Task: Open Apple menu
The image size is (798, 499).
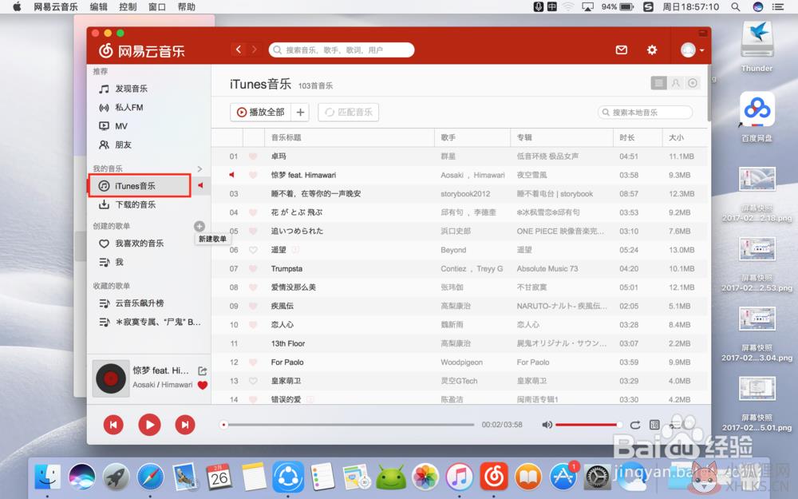Action: click(x=17, y=6)
